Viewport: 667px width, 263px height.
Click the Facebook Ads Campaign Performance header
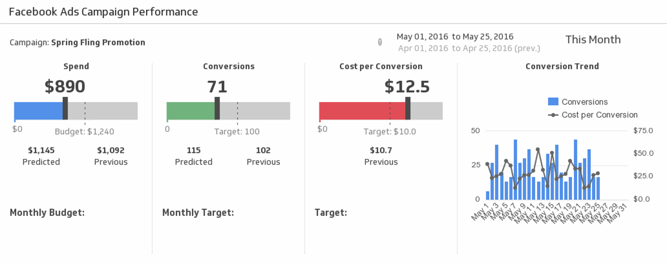(103, 12)
